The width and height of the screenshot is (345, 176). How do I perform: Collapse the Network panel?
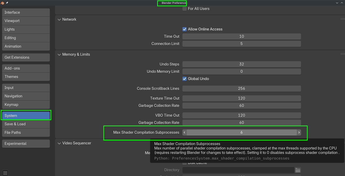(59, 19)
